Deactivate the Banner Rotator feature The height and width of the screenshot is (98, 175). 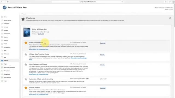pos(103,88)
